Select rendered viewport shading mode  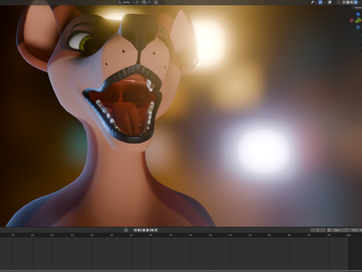click(355, 2)
